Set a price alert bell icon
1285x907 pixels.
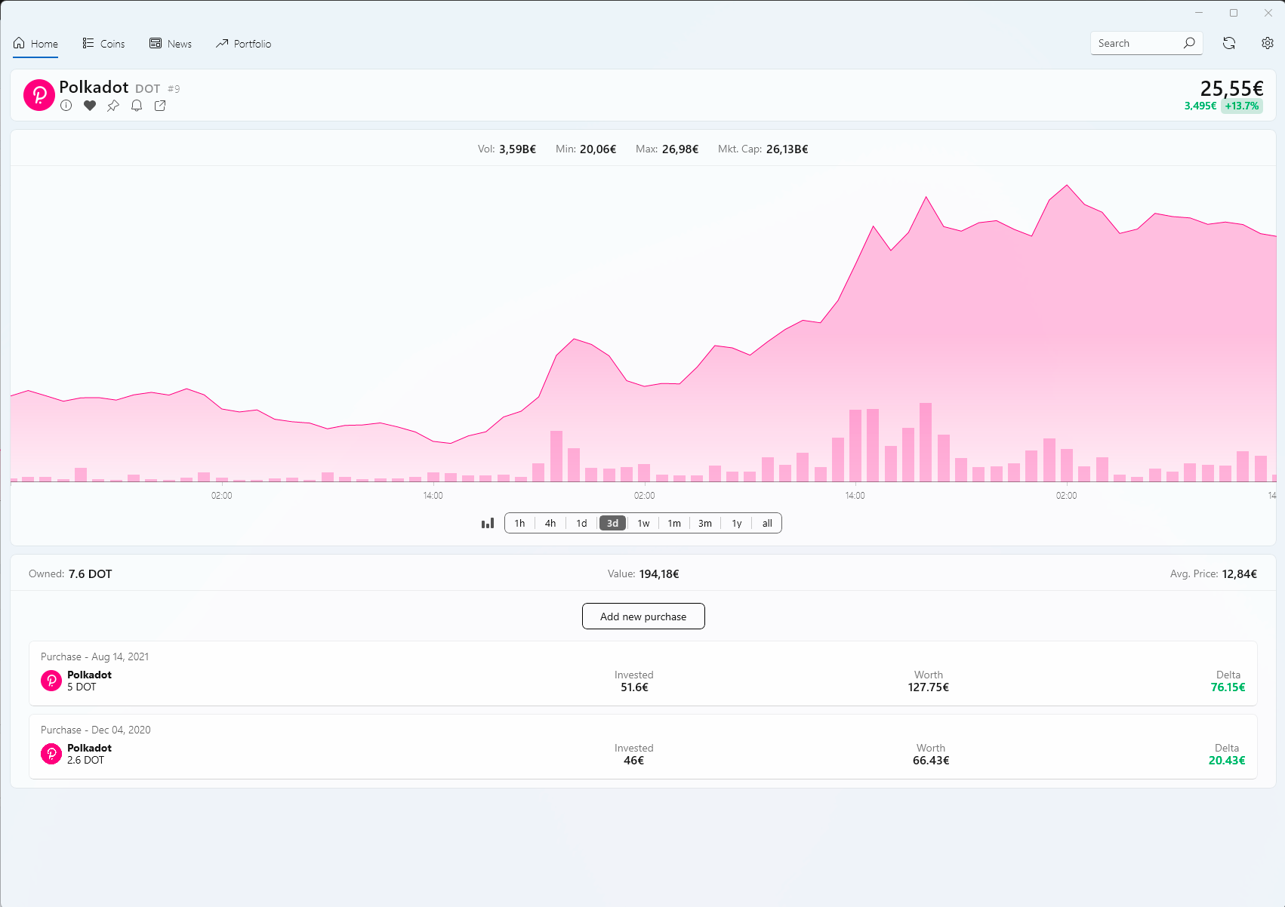tap(137, 106)
